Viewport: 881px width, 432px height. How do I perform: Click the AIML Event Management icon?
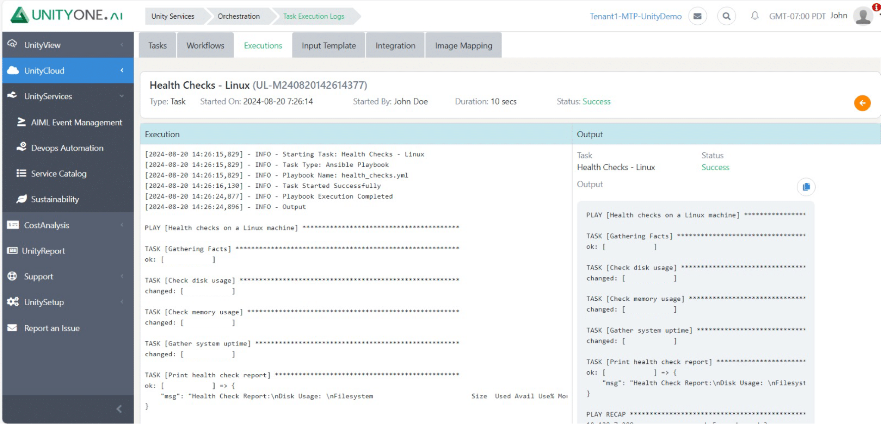21,122
